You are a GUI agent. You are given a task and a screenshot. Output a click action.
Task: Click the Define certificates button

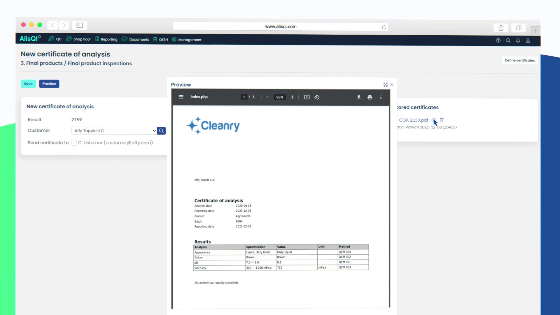(x=519, y=60)
